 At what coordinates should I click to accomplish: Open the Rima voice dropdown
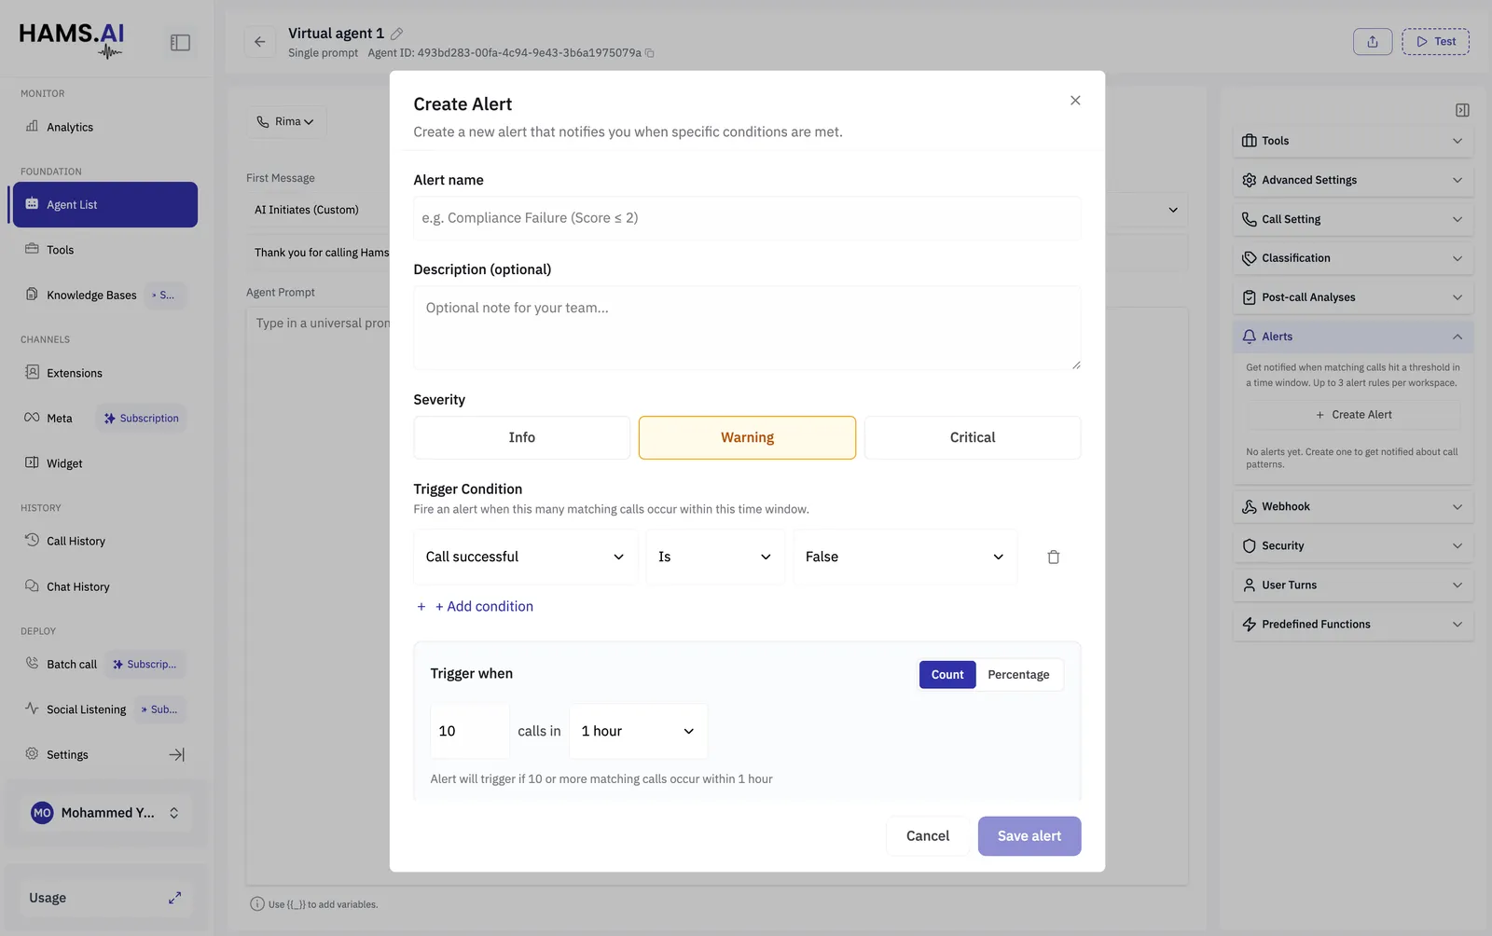coord(285,121)
